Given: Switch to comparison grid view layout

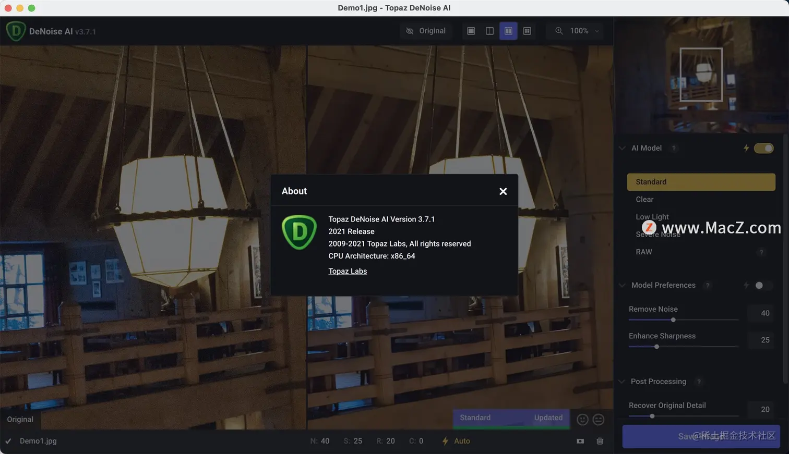Looking at the screenshot, I should [x=527, y=31].
